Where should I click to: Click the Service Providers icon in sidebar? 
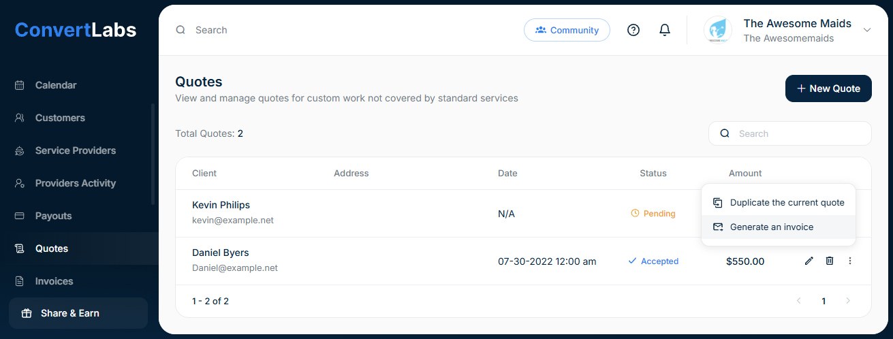(20, 150)
